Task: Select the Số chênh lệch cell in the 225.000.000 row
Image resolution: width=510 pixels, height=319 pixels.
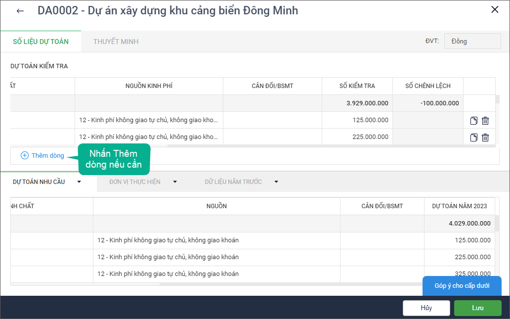Action: [427, 137]
